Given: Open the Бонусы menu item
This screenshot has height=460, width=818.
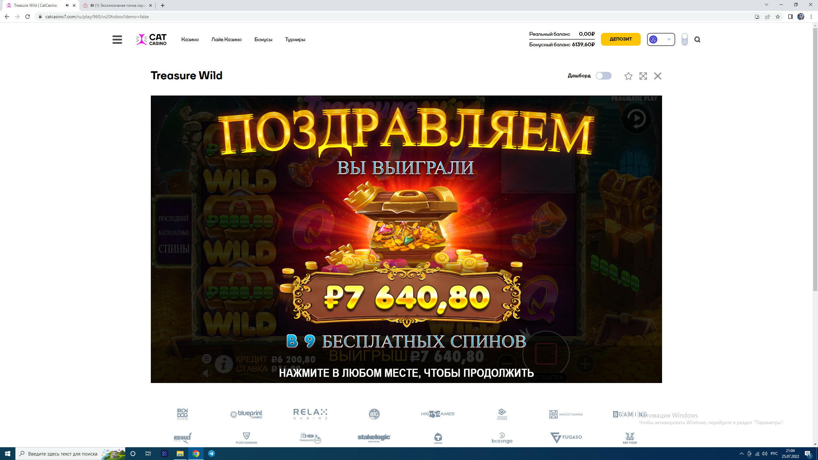Looking at the screenshot, I should point(263,40).
